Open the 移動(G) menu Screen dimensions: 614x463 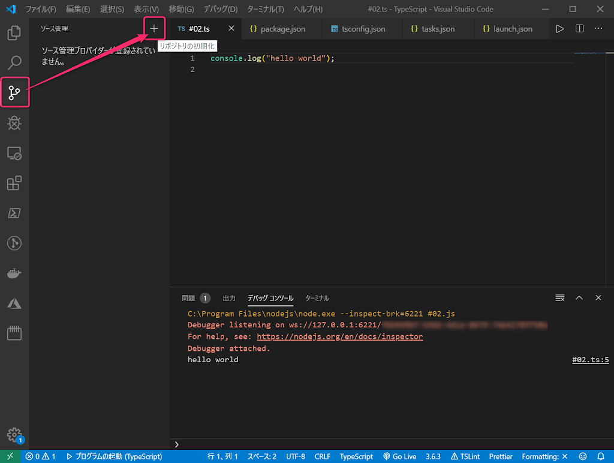pyautogui.click(x=181, y=9)
